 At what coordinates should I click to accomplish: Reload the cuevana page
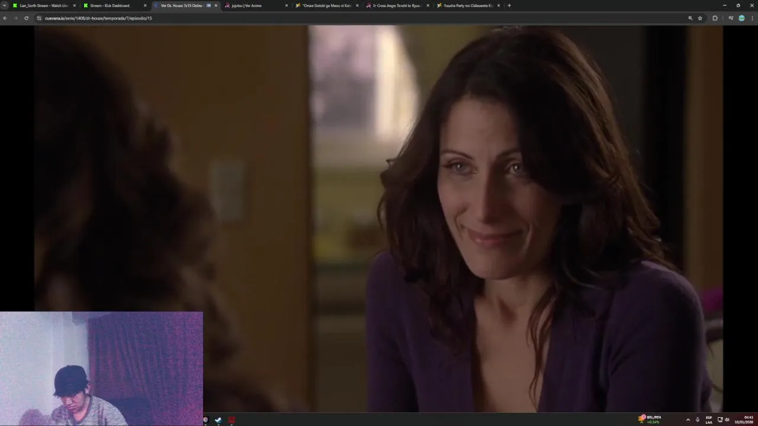tap(26, 18)
